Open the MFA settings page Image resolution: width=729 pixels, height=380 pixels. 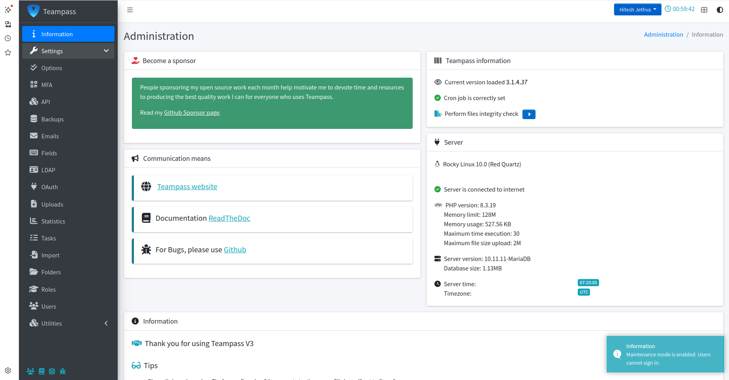[x=47, y=85]
